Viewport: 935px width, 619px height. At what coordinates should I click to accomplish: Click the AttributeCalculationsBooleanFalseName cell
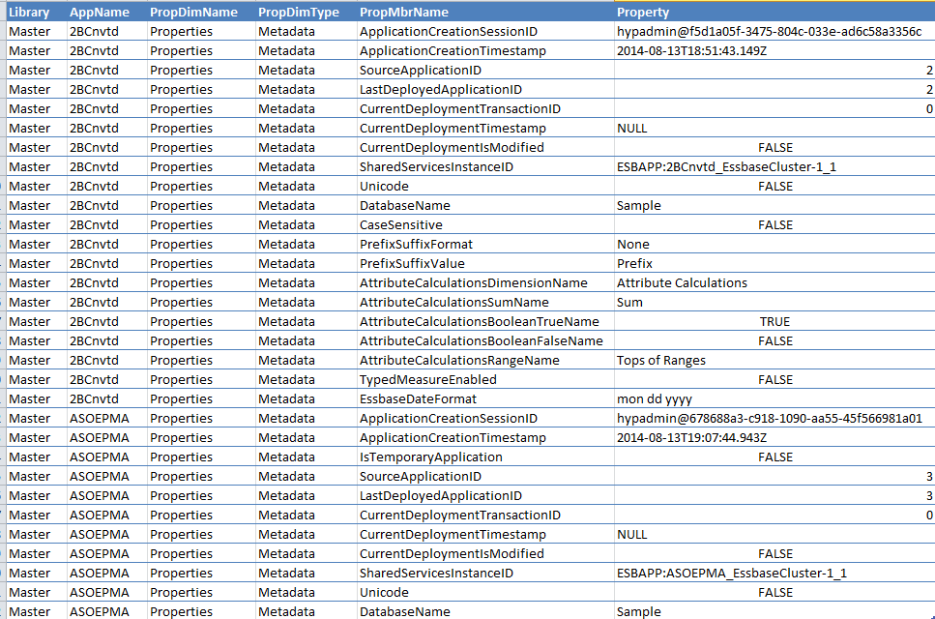[485, 341]
